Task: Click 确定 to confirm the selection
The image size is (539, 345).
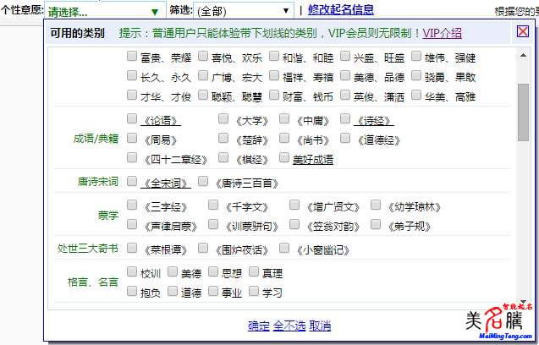Action: point(258,326)
